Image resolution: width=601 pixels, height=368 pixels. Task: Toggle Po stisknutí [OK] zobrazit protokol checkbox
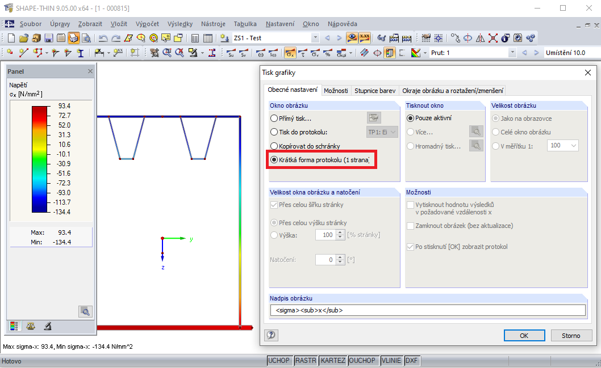tap(411, 247)
